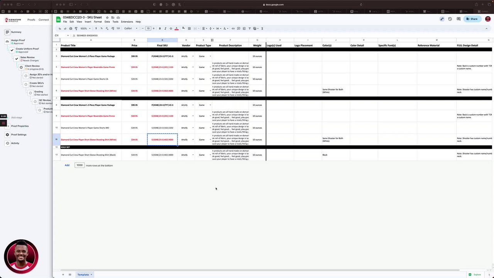This screenshot has width=494, height=278.
Task: Toggle italic formatting
Action: pyautogui.click(x=165, y=28)
